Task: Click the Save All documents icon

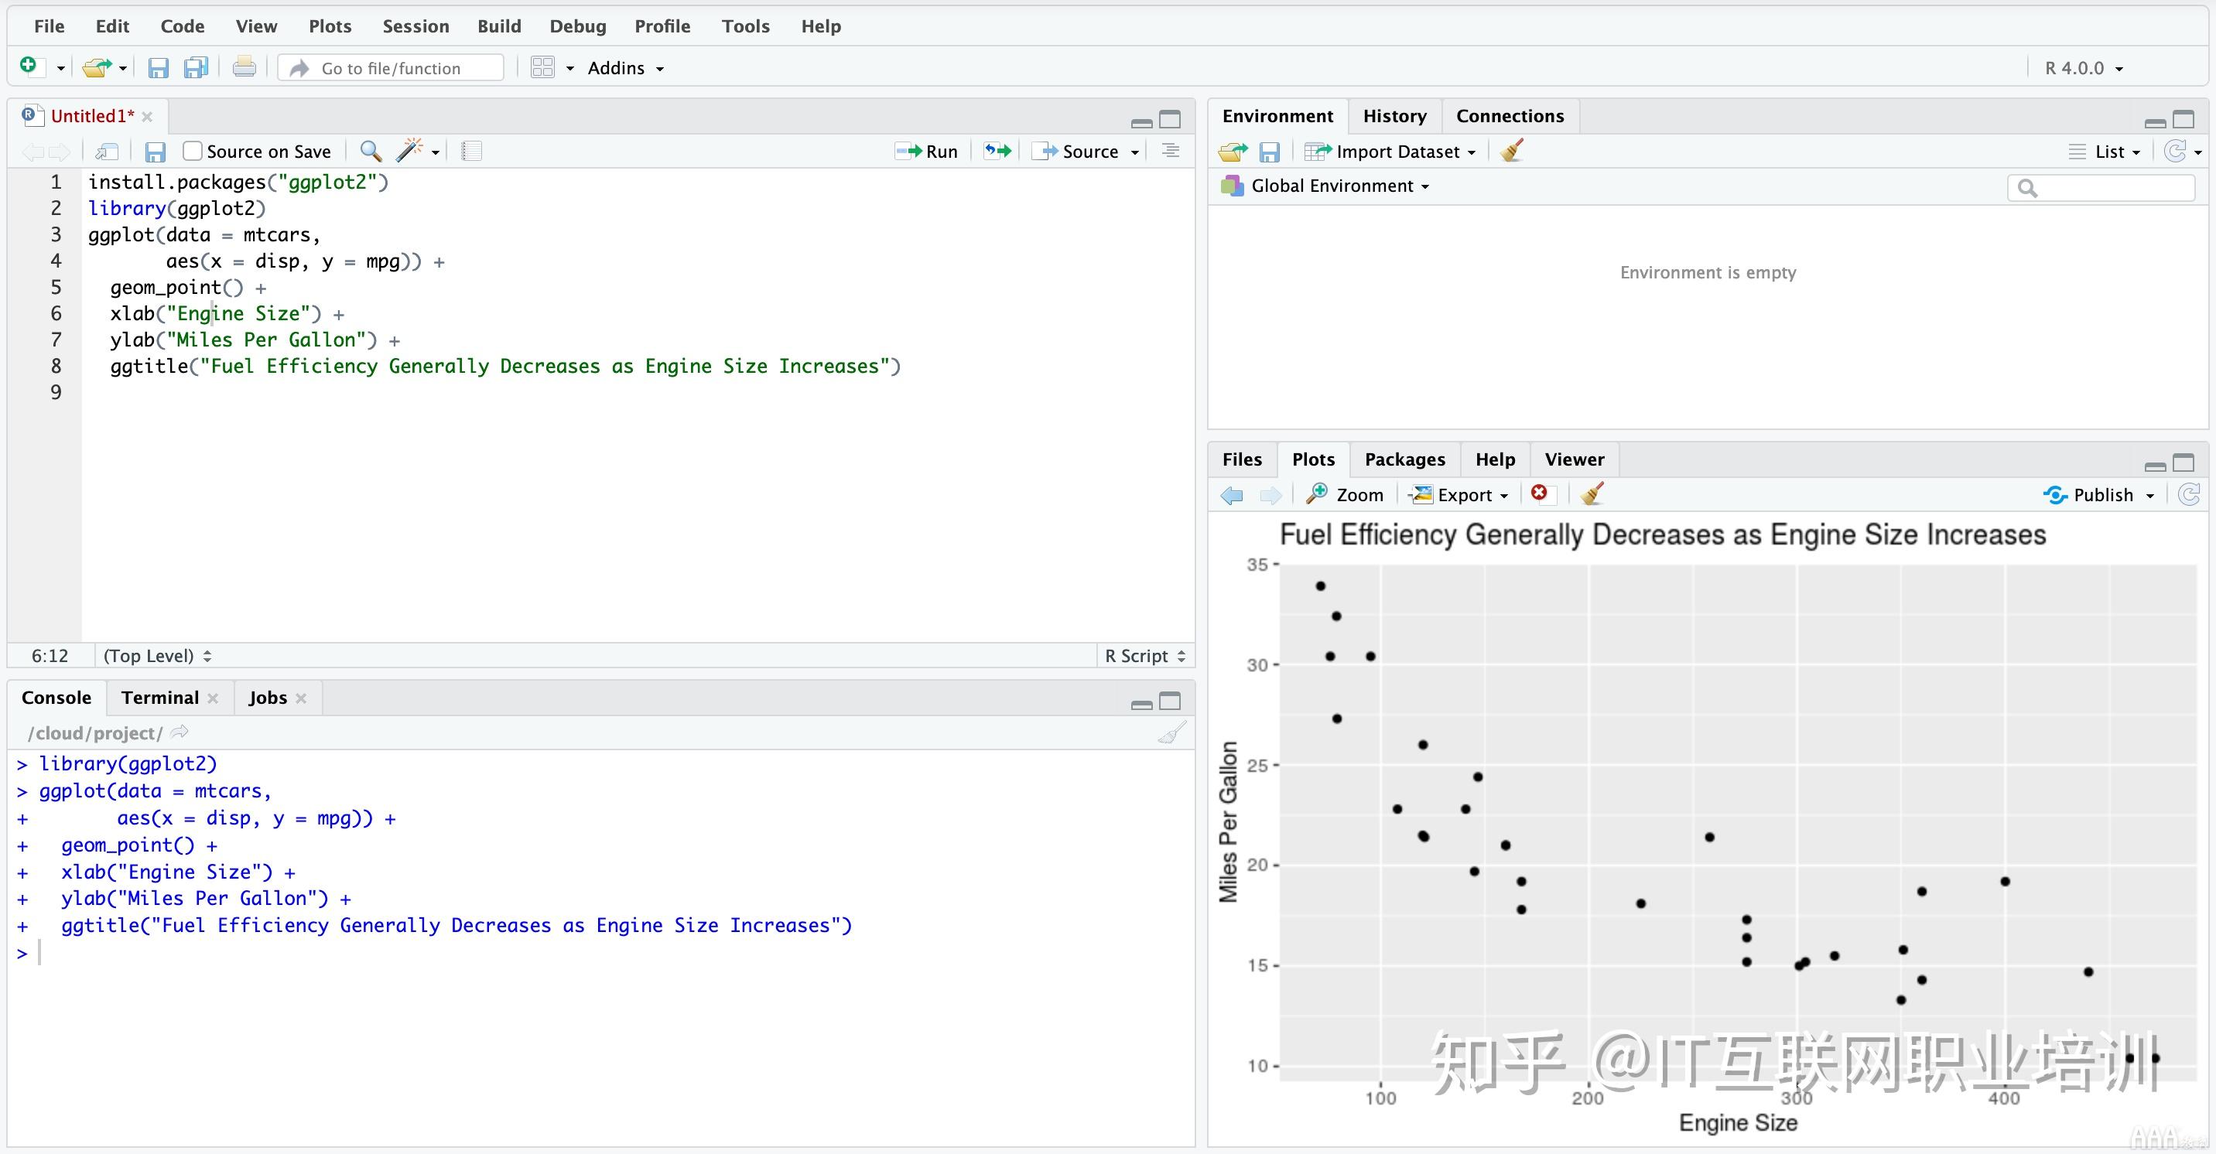Action: (x=196, y=67)
